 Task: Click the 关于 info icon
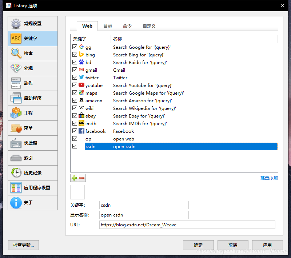32,203
